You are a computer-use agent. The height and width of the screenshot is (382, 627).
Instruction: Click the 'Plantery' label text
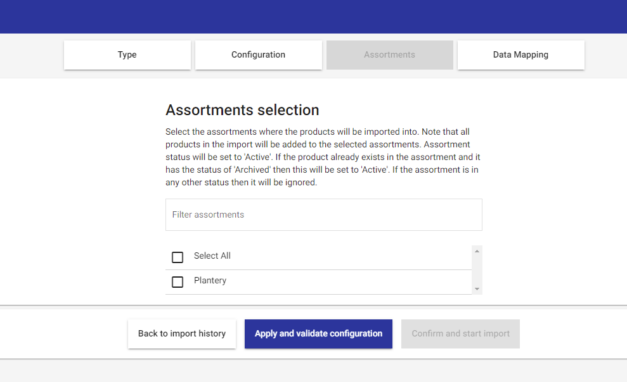(x=210, y=280)
